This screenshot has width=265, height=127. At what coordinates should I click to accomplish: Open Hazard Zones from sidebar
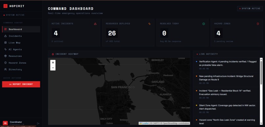pos(21,63)
